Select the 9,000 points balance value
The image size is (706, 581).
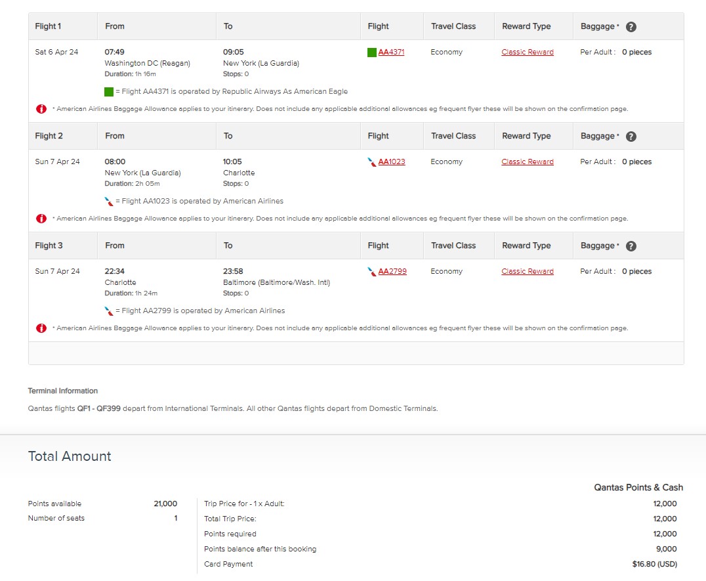tap(667, 549)
